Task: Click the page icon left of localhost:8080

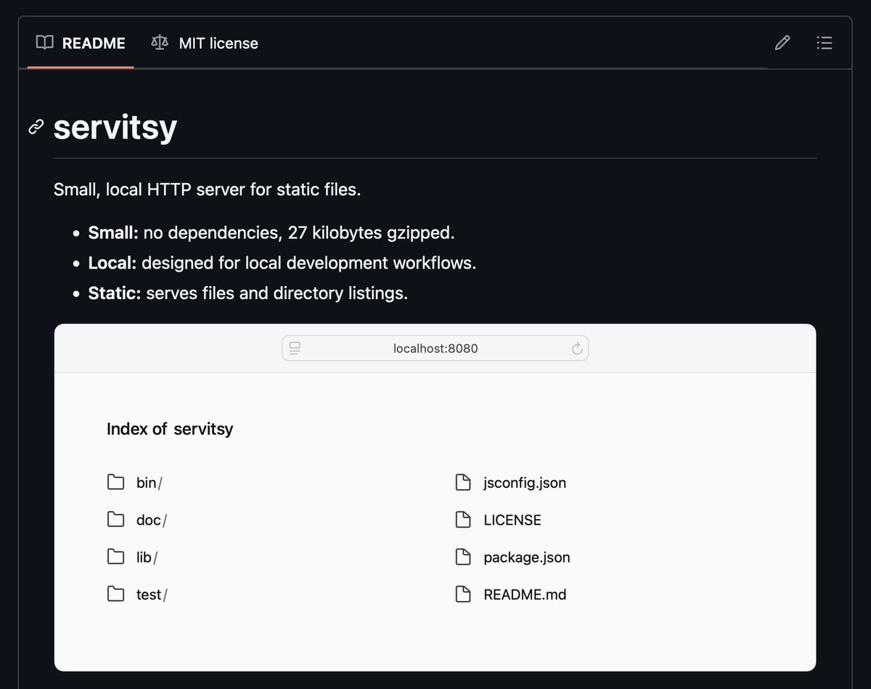Action: pyautogui.click(x=294, y=348)
